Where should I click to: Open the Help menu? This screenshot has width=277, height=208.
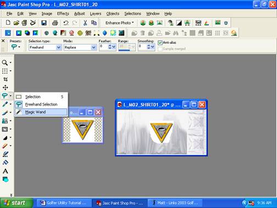click(168, 14)
